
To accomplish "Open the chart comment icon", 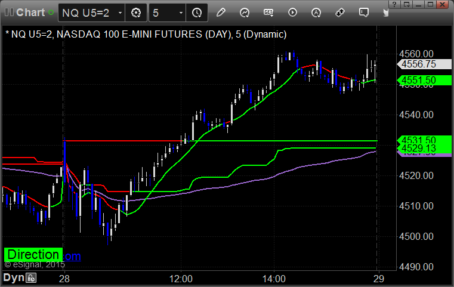I will [x=364, y=13].
